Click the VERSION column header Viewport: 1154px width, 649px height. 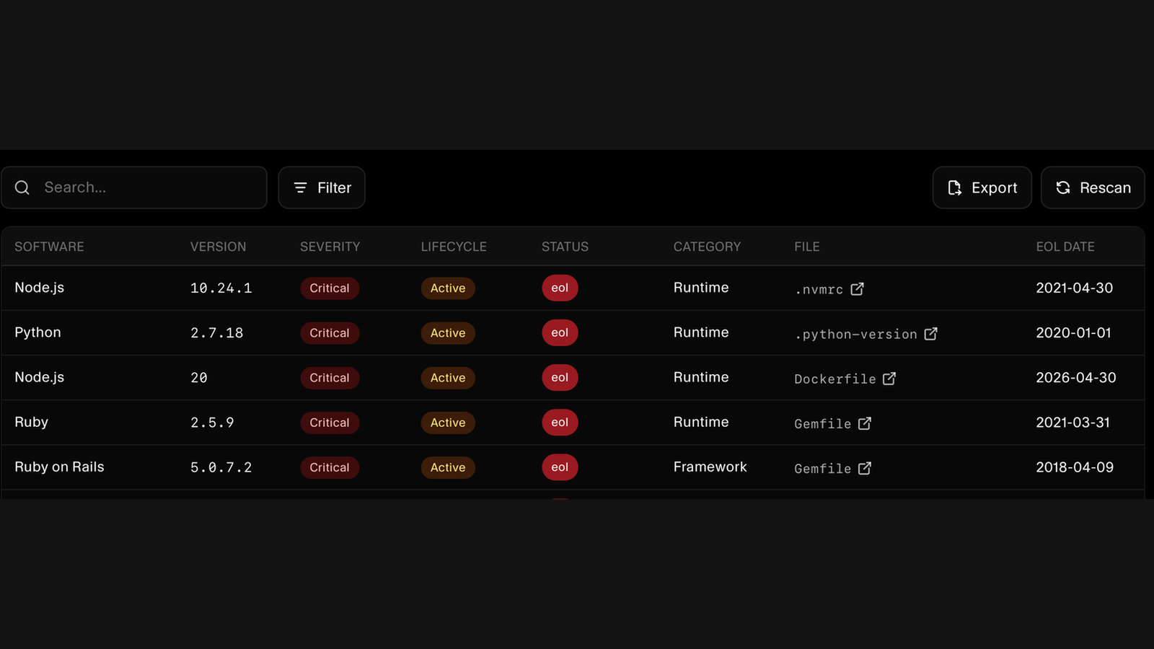click(x=218, y=247)
